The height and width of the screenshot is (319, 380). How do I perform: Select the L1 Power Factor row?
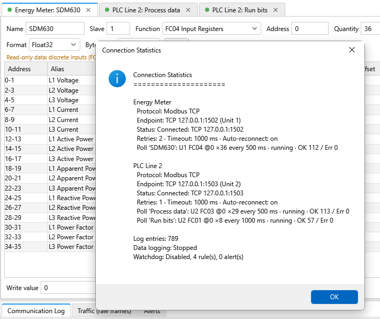coord(50,227)
